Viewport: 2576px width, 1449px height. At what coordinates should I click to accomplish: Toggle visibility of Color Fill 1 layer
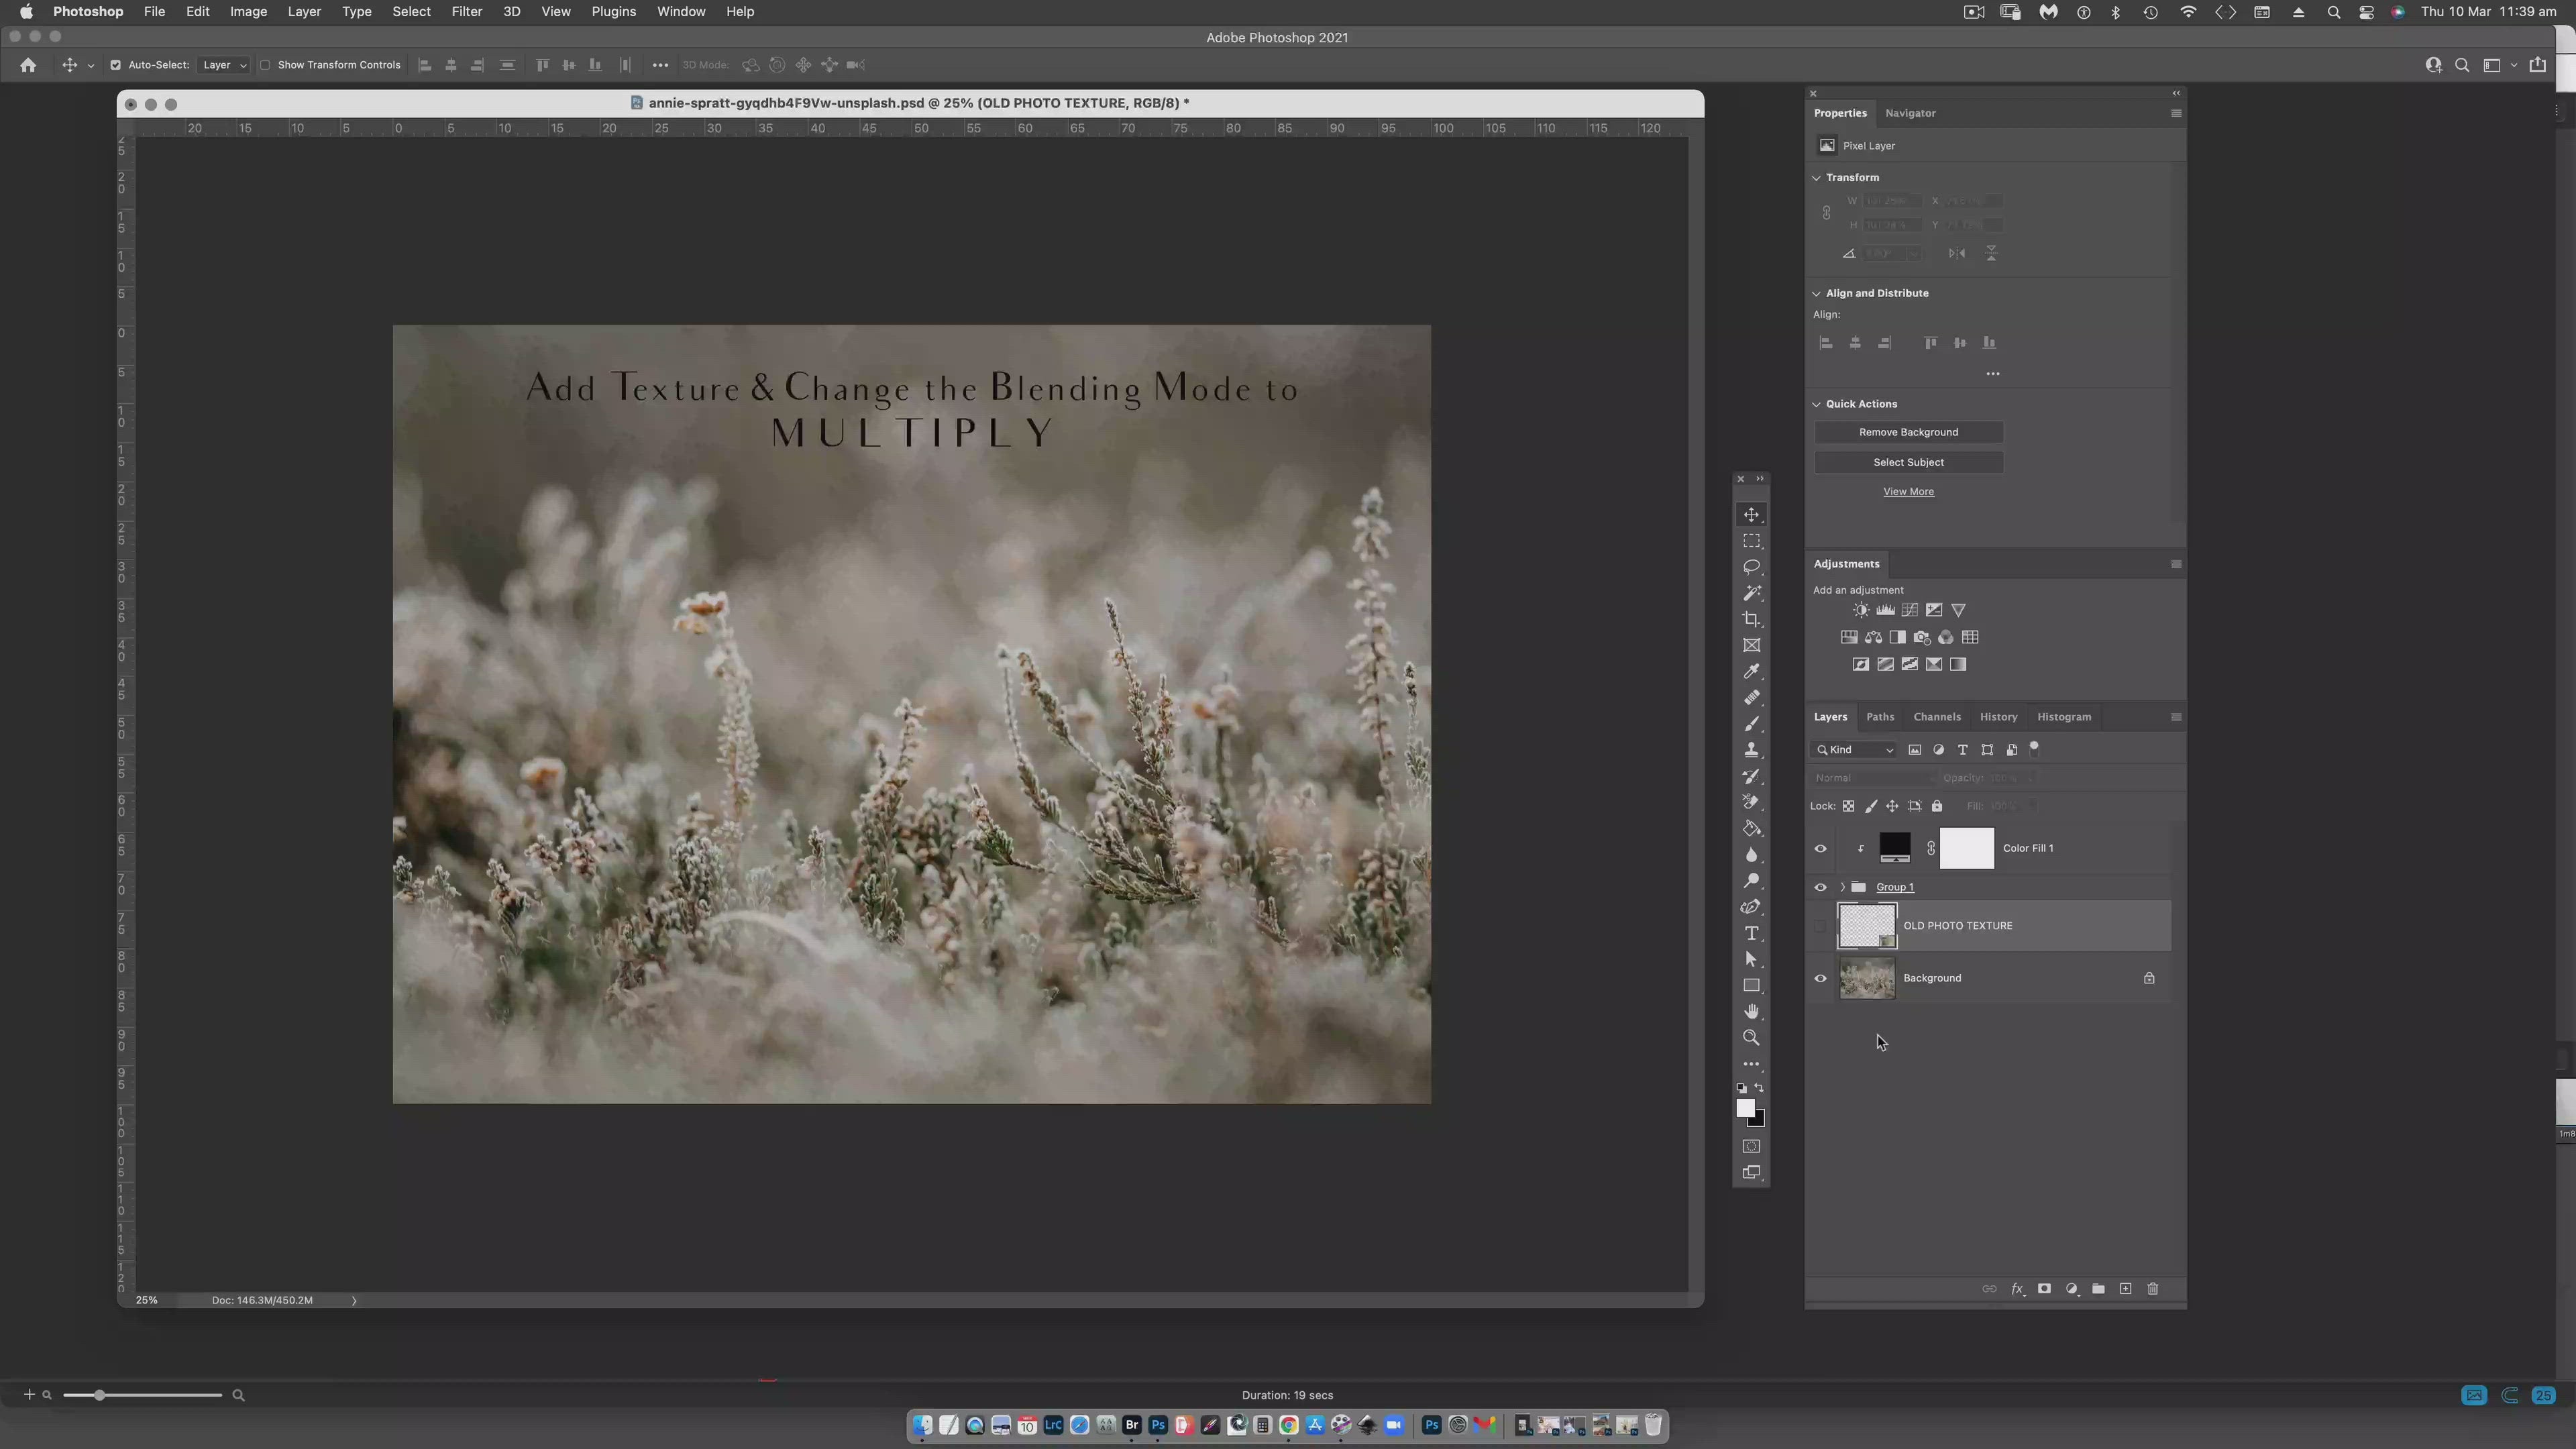tap(1820, 848)
